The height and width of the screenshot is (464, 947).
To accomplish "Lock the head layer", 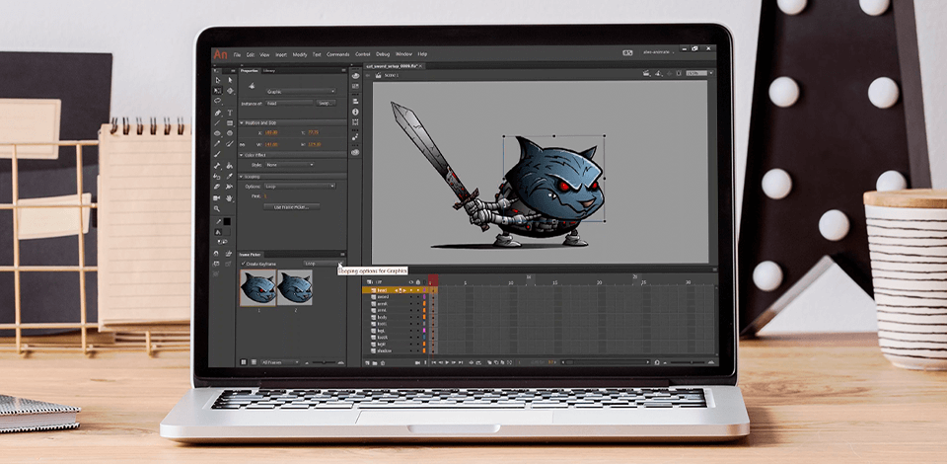I will point(418,290).
